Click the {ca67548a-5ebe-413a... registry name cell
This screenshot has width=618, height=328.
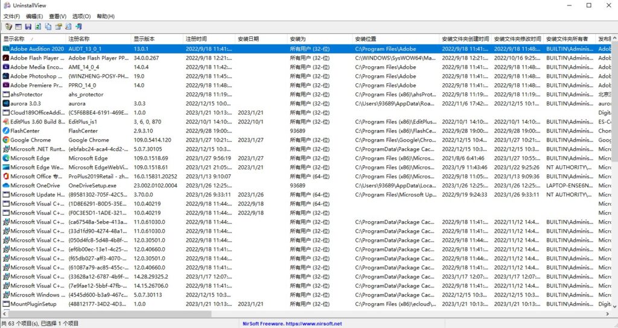[x=98, y=222]
